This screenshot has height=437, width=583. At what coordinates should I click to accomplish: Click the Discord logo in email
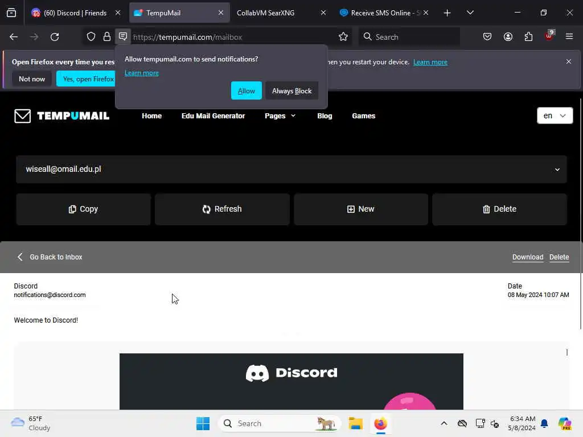click(291, 373)
